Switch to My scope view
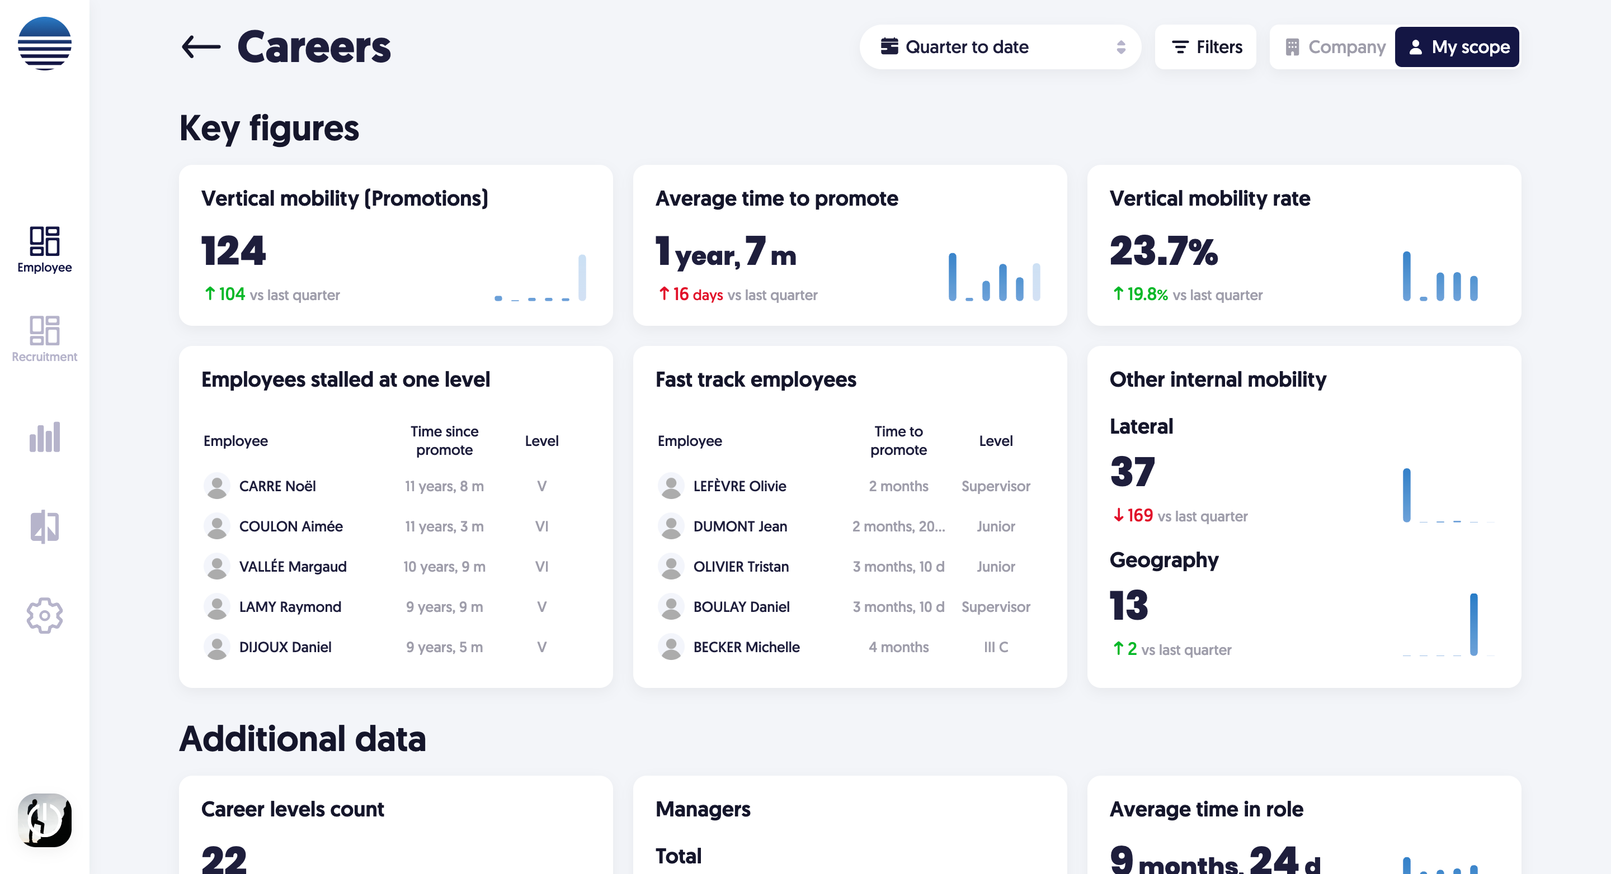The height and width of the screenshot is (874, 1611). point(1457,47)
